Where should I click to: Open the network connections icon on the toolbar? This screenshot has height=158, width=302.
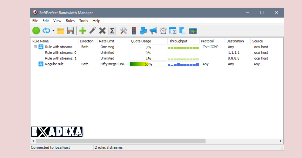pos(143,30)
